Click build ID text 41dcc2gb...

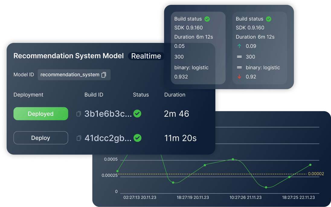pos(108,138)
